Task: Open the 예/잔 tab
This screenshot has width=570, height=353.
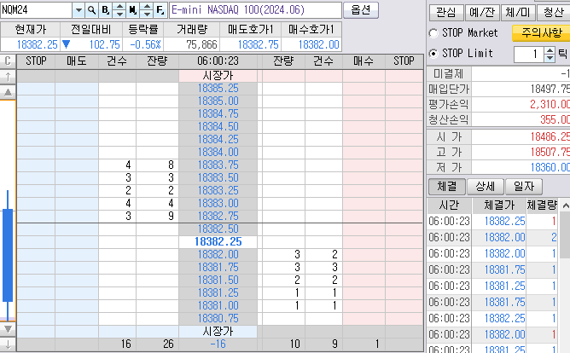Action: 482,12
